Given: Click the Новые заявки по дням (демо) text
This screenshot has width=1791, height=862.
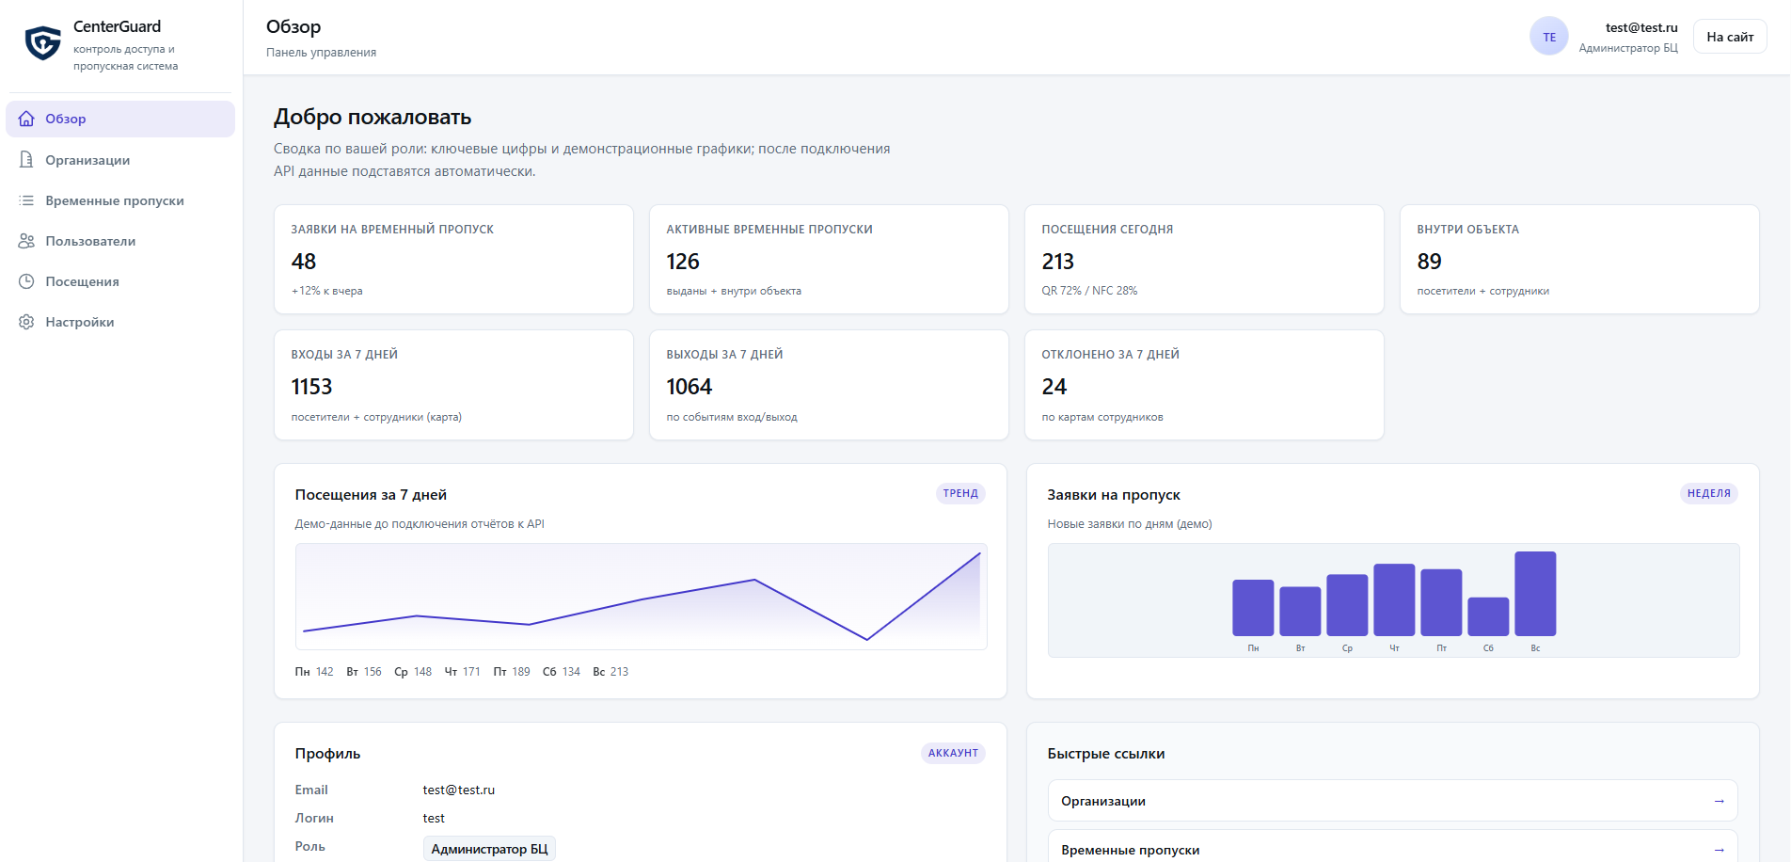Looking at the screenshot, I should (1130, 524).
